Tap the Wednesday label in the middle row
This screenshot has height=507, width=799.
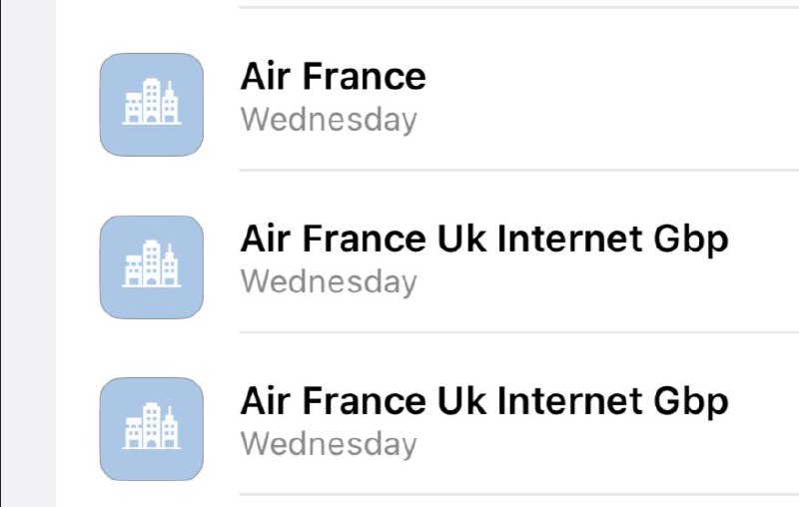tap(329, 282)
